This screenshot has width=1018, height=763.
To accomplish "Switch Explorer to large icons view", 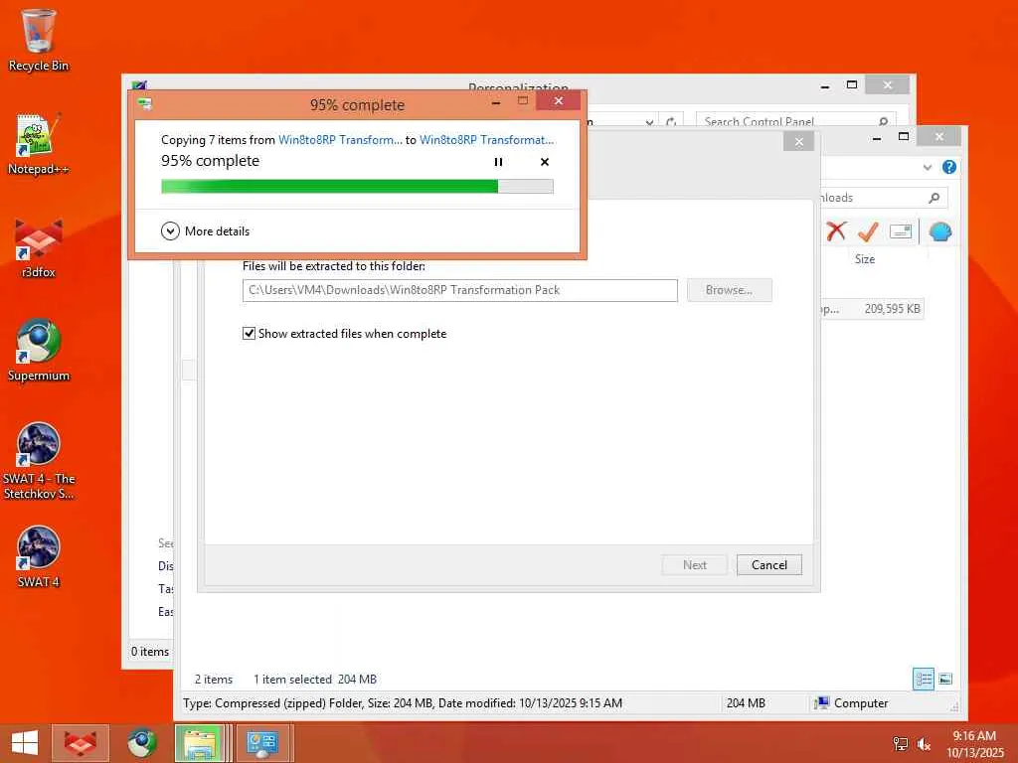I will (x=946, y=680).
